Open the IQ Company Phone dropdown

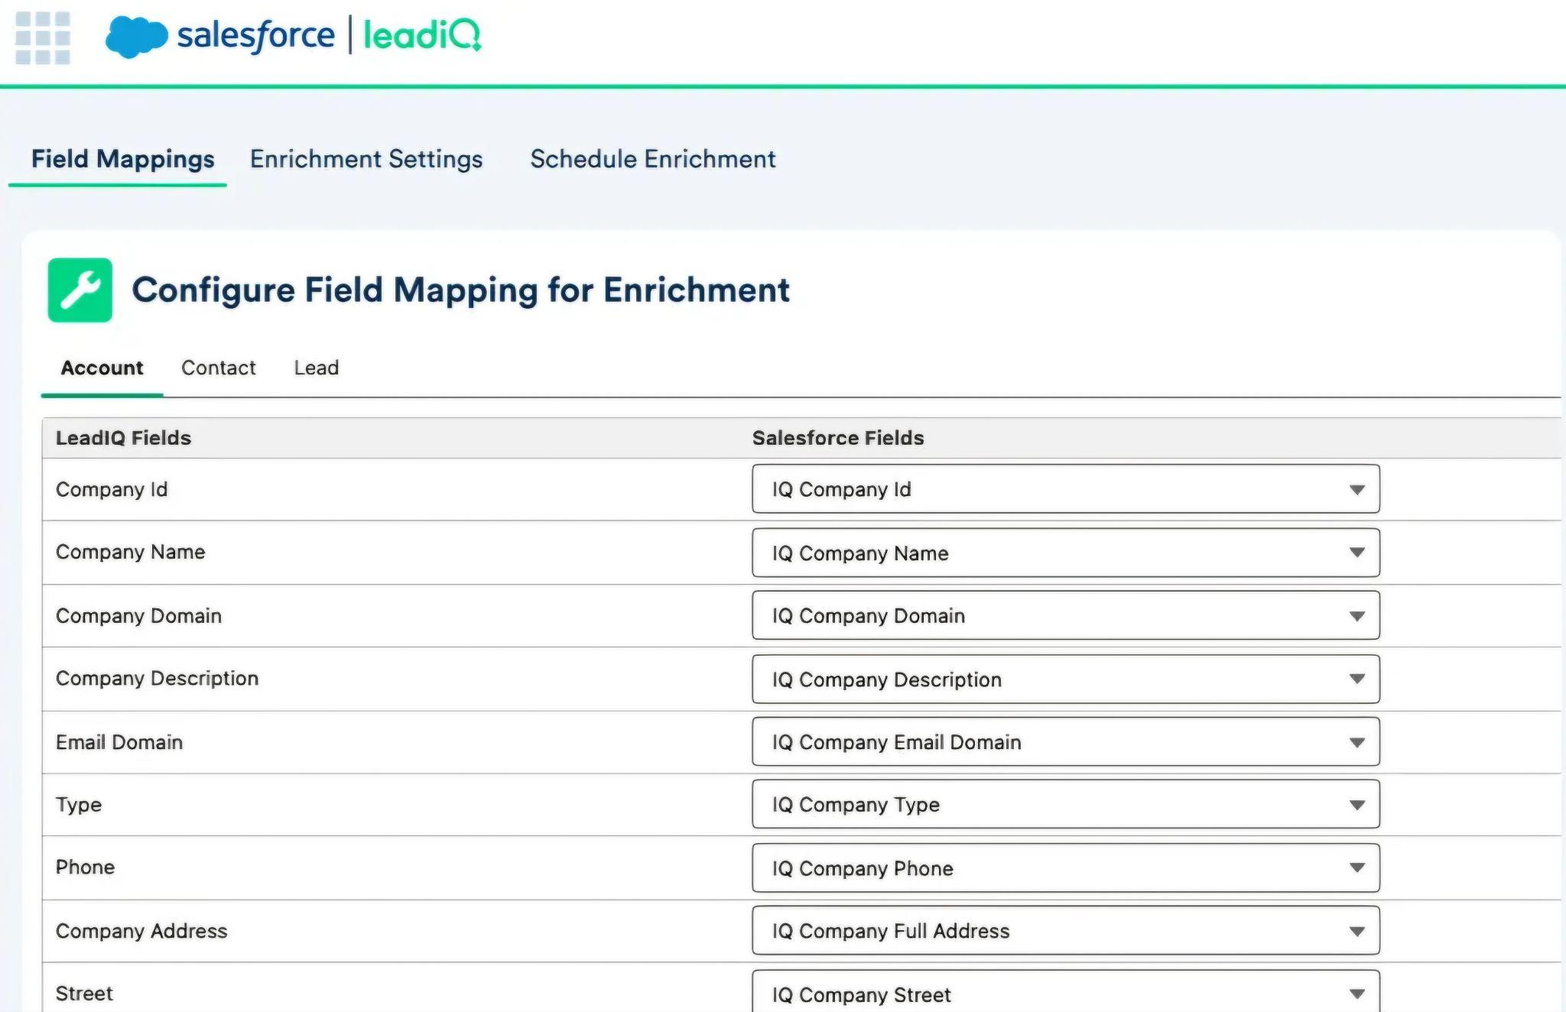pos(1066,868)
